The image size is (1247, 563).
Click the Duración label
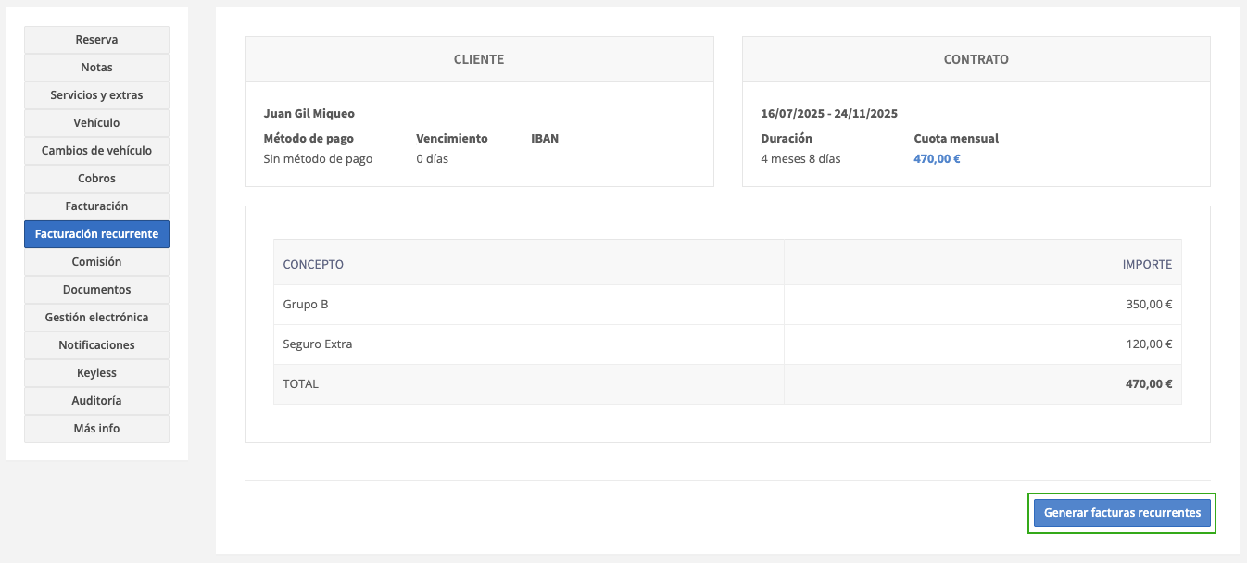pyautogui.click(x=787, y=139)
